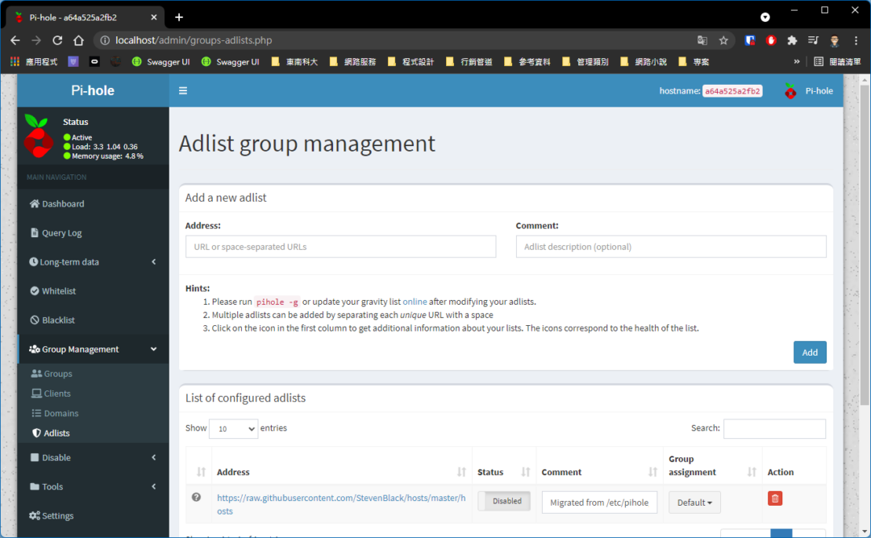This screenshot has height=538, width=871.
Task: Open Chrome three-dot menu
Action: [x=856, y=40]
